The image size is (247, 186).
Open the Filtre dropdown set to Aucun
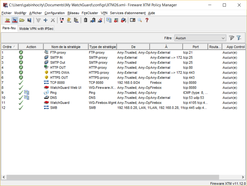(x=200, y=38)
